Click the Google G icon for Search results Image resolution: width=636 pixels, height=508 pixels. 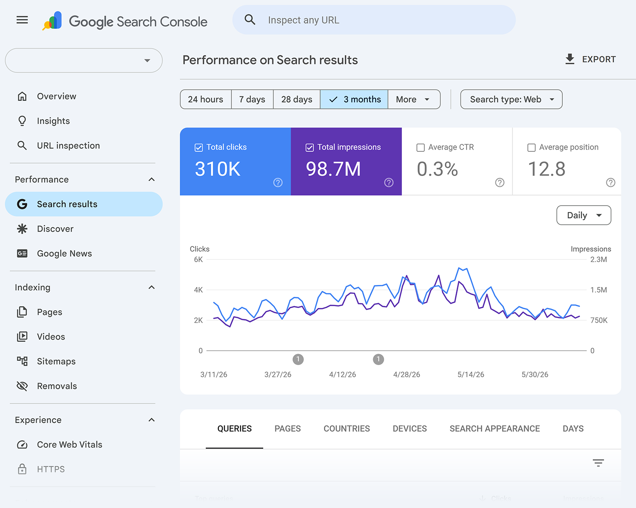click(x=22, y=204)
